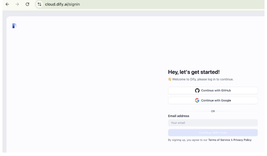Click the GitHub octocat icon
Image resolution: width=267 pixels, height=156 pixels.
(197, 91)
